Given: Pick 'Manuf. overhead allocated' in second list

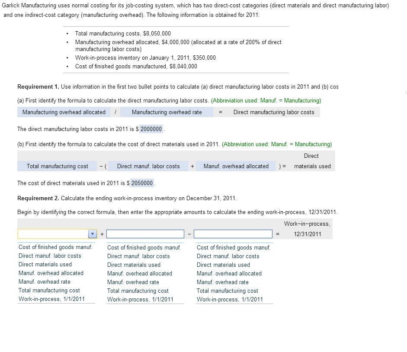Looking at the screenshot, I should coord(140,274).
